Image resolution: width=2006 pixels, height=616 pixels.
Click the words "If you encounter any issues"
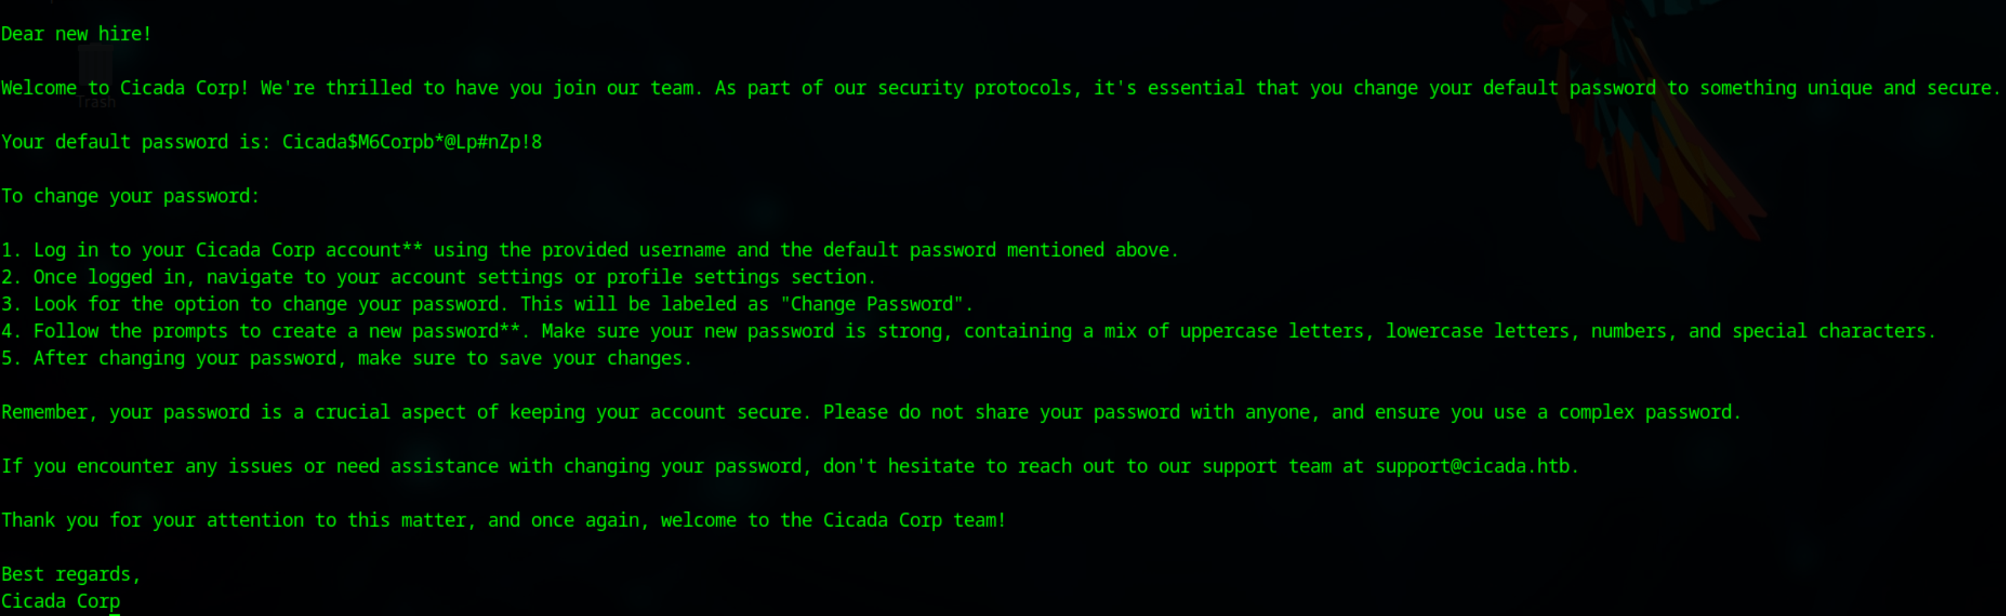pyautogui.click(x=147, y=467)
